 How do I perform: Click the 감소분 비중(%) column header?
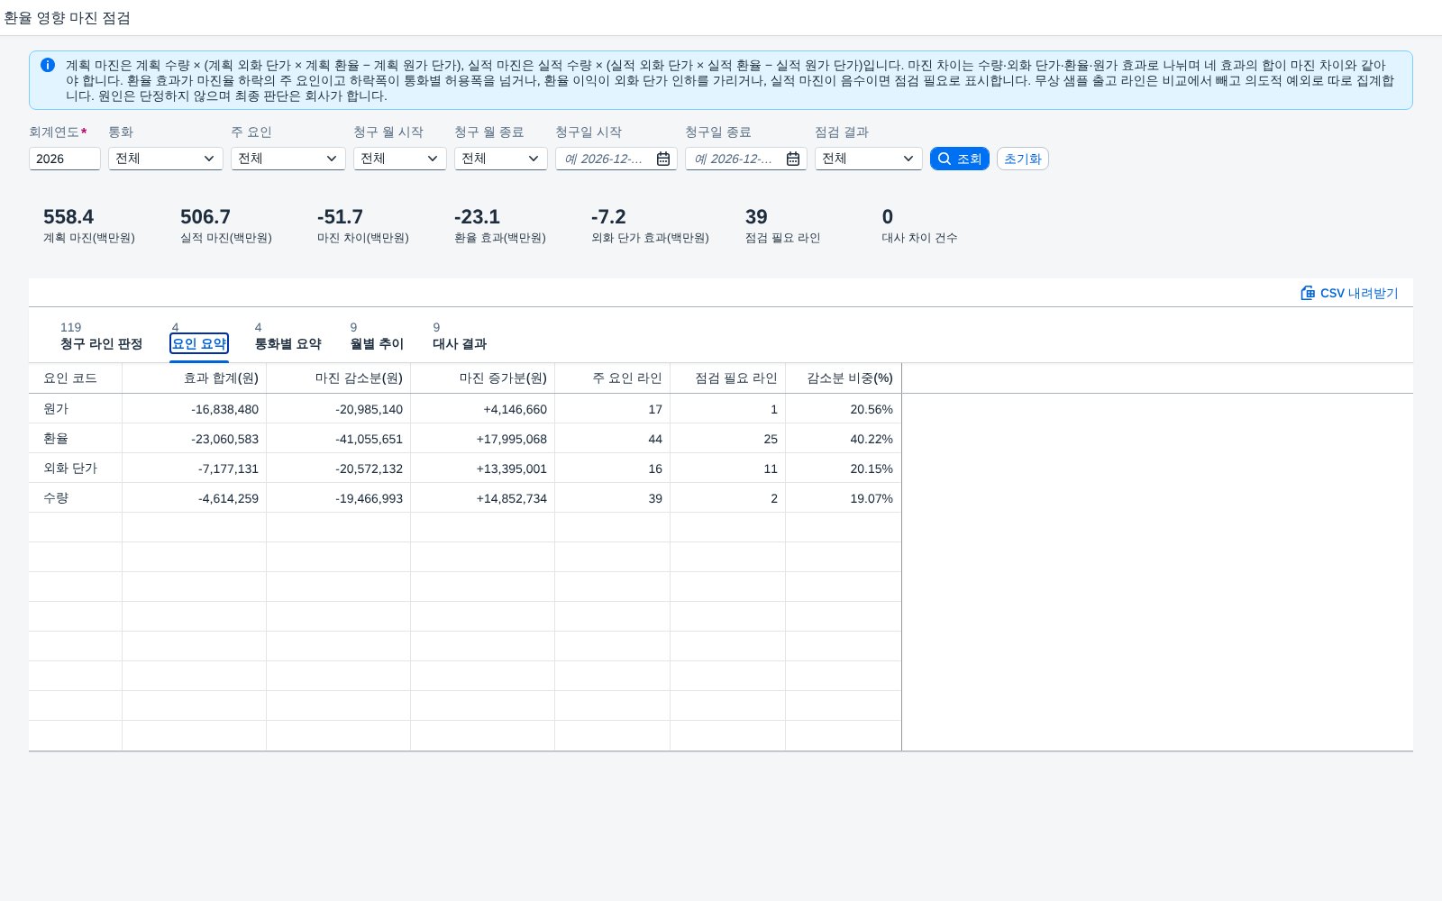point(844,378)
